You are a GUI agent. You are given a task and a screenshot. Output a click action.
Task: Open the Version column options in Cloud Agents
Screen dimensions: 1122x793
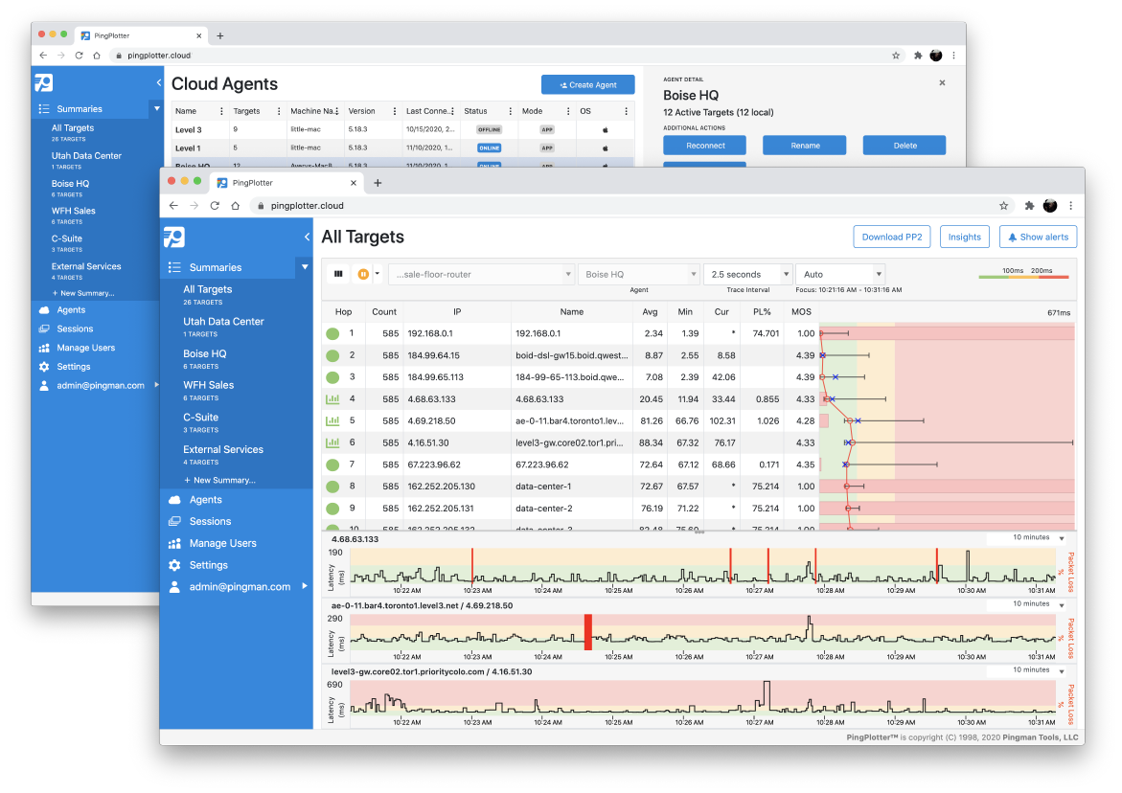pos(394,111)
